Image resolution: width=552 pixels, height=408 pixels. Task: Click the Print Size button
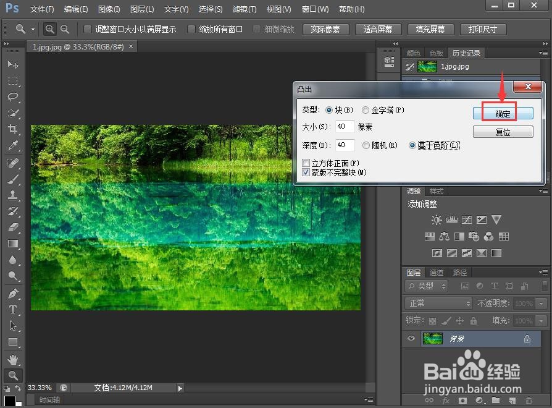(483, 29)
